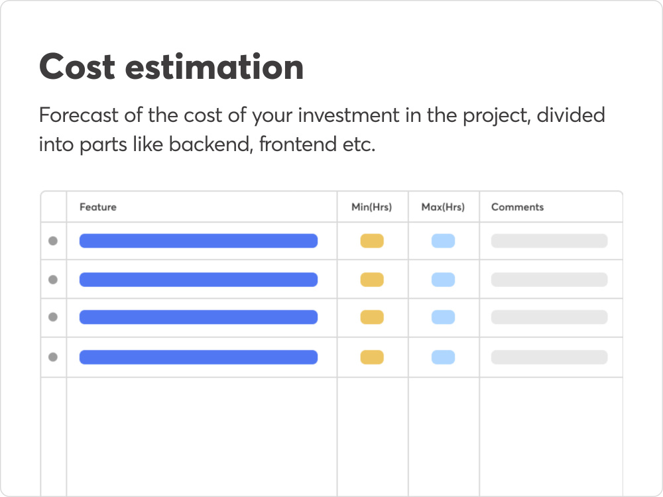Click the first row's yellow Min hours chip

coord(372,241)
